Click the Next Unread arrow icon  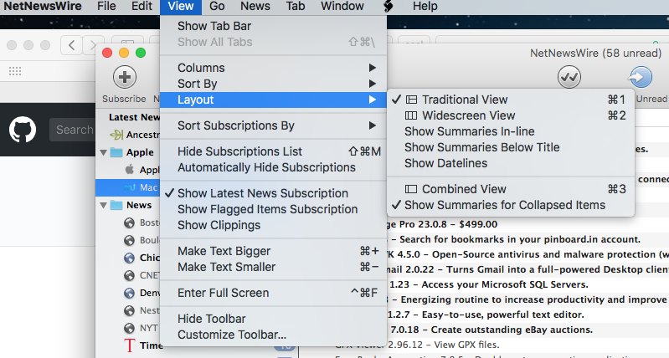[641, 77]
